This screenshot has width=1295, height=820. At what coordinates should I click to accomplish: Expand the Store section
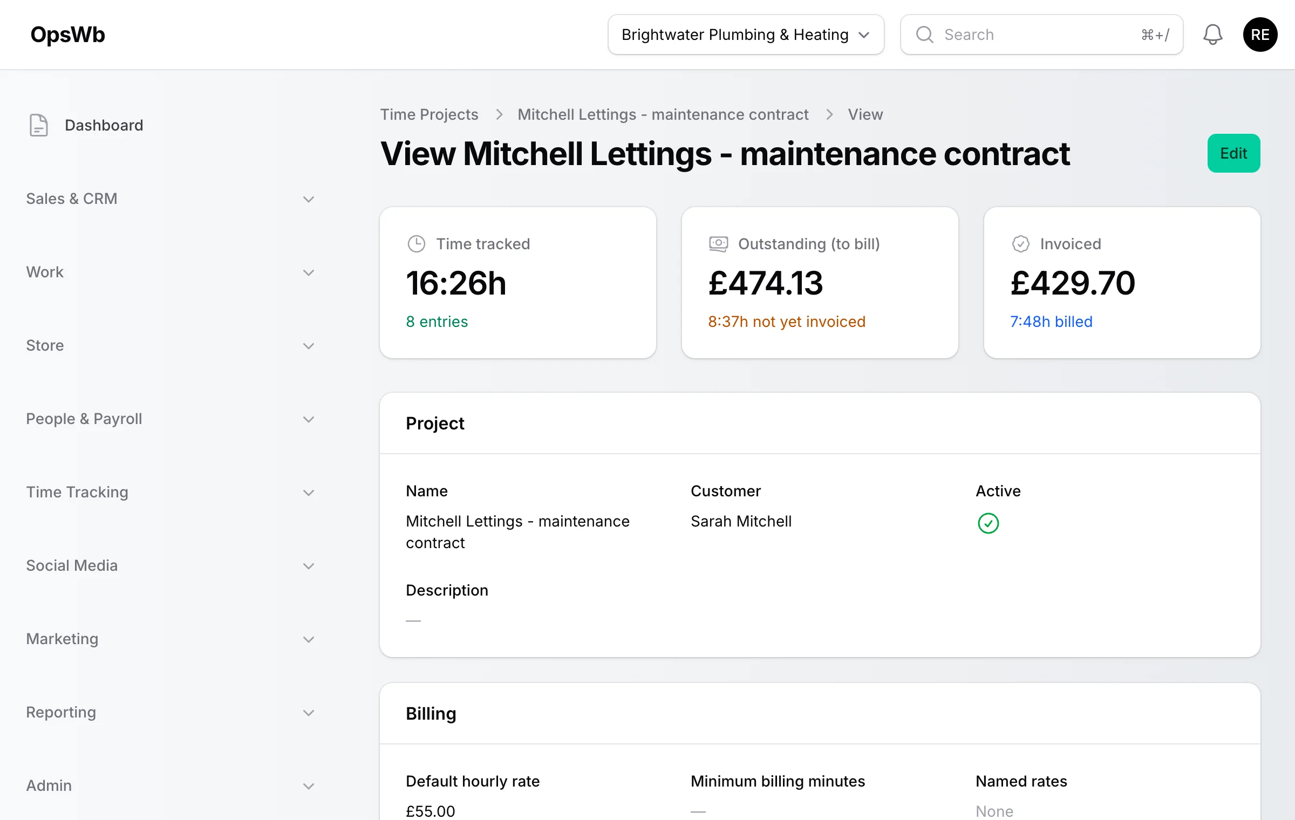[x=171, y=345]
